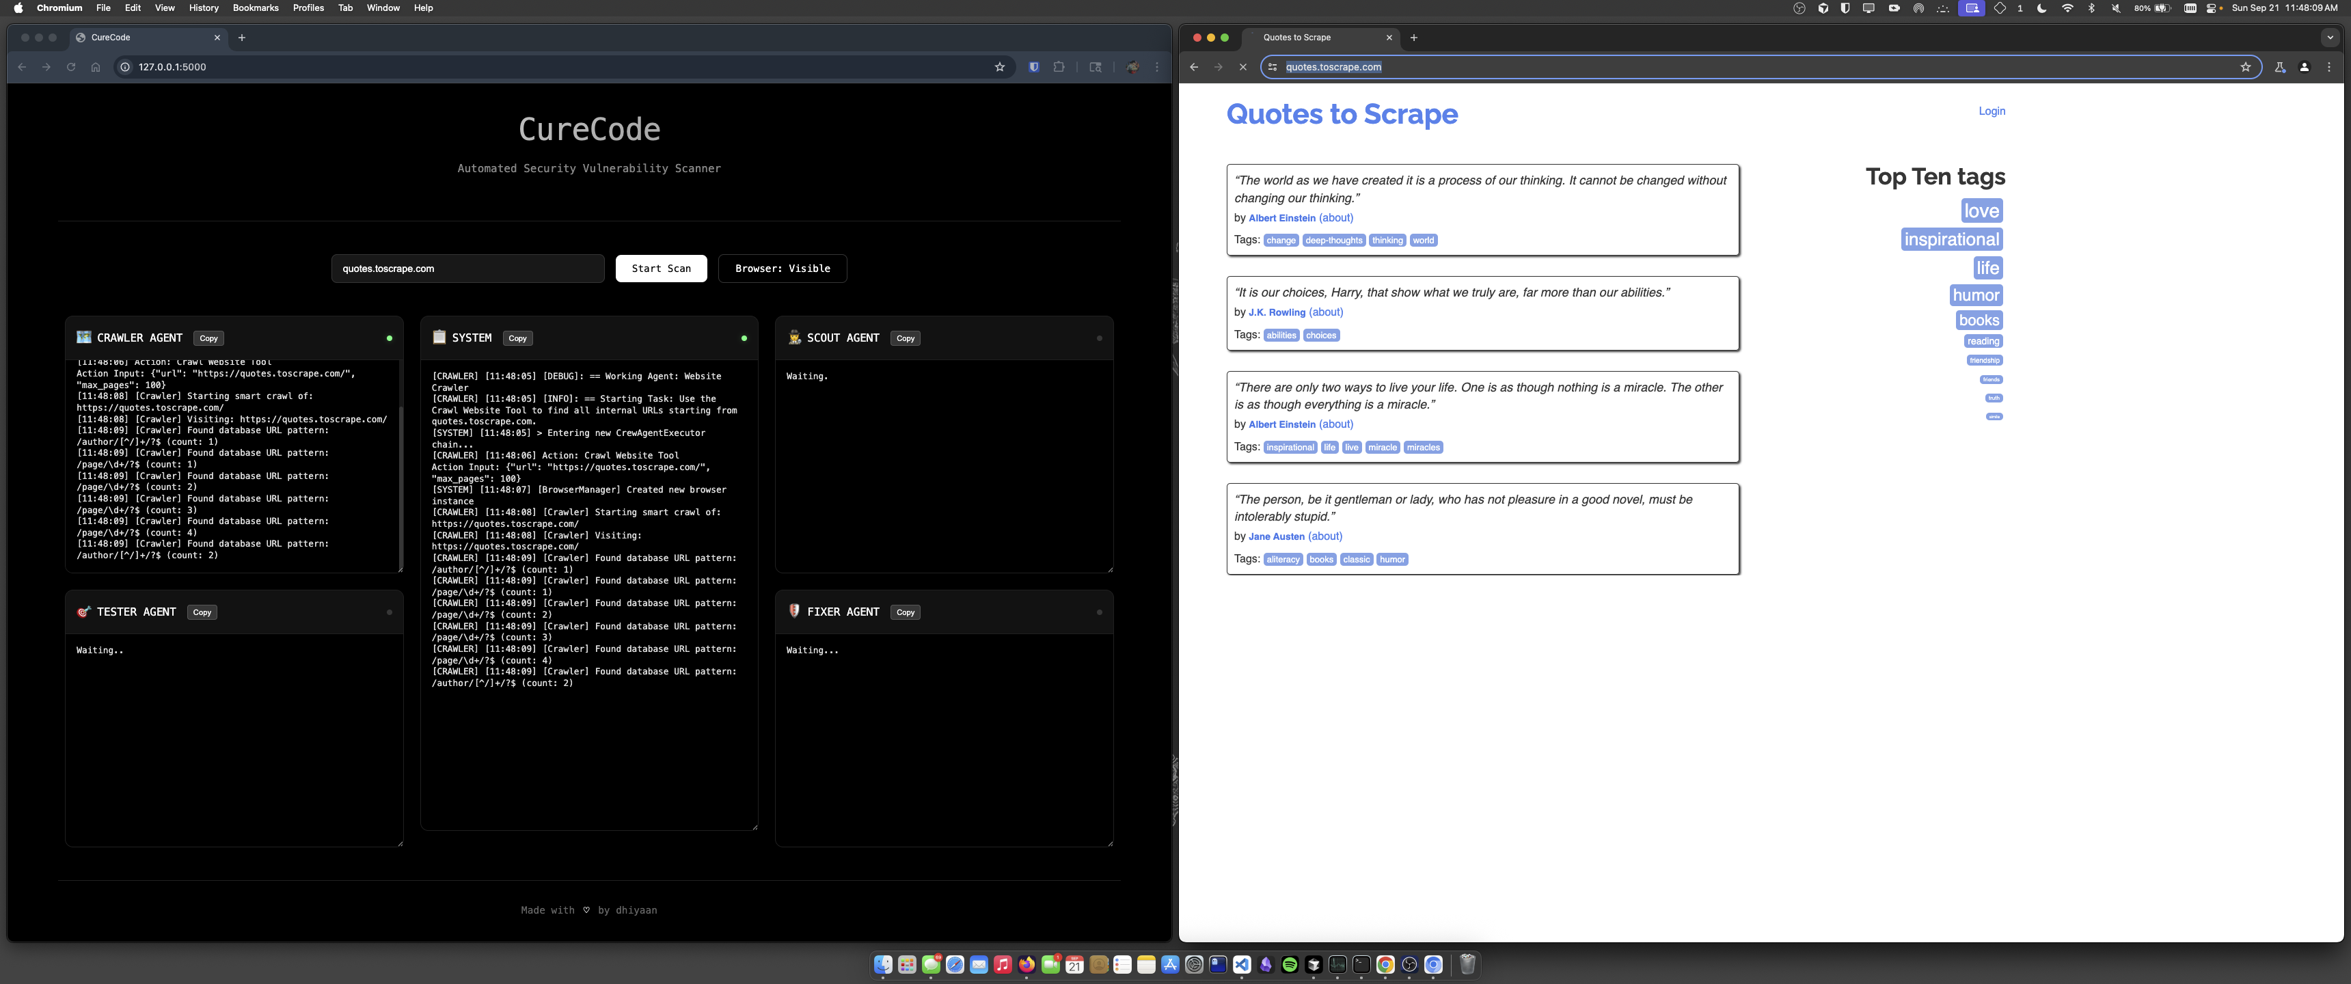The width and height of the screenshot is (2351, 984).
Task: Open the Chromium three-dot menu of CureCode window
Action: pos(1157,67)
